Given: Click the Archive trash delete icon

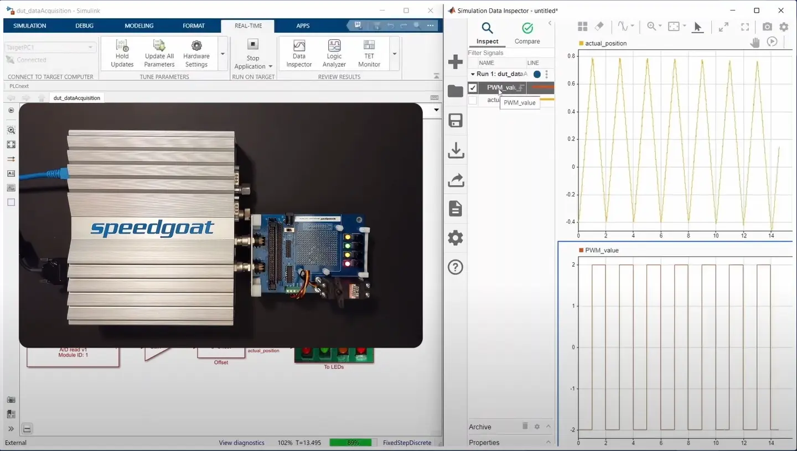Looking at the screenshot, I should point(525,426).
